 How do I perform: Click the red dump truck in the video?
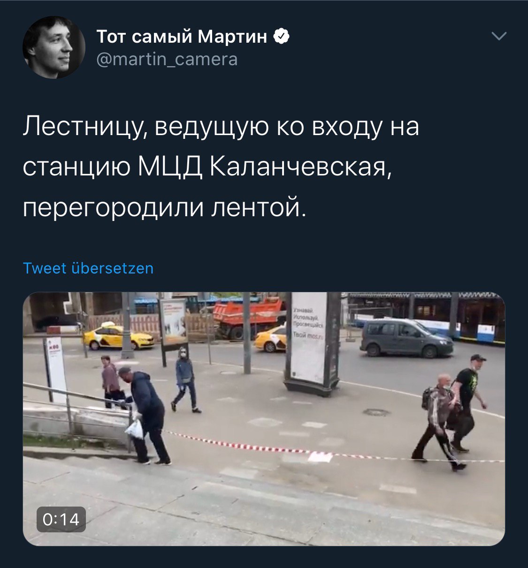(x=249, y=317)
